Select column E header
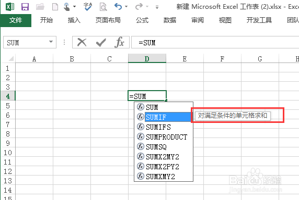 (x=185, y=59)
